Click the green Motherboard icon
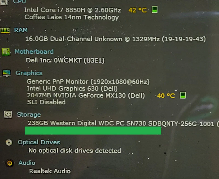The height and width of the screenshot is (179, 219). point(6,52)
